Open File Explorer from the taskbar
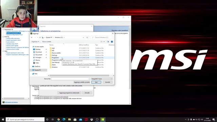This screenshot has width=217, height=122. click(70, 119)
